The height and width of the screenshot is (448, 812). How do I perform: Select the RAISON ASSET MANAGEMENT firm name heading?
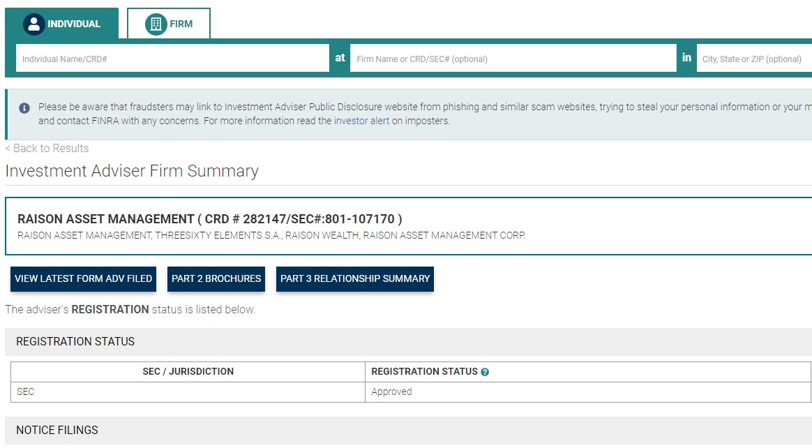coord(210,219)
